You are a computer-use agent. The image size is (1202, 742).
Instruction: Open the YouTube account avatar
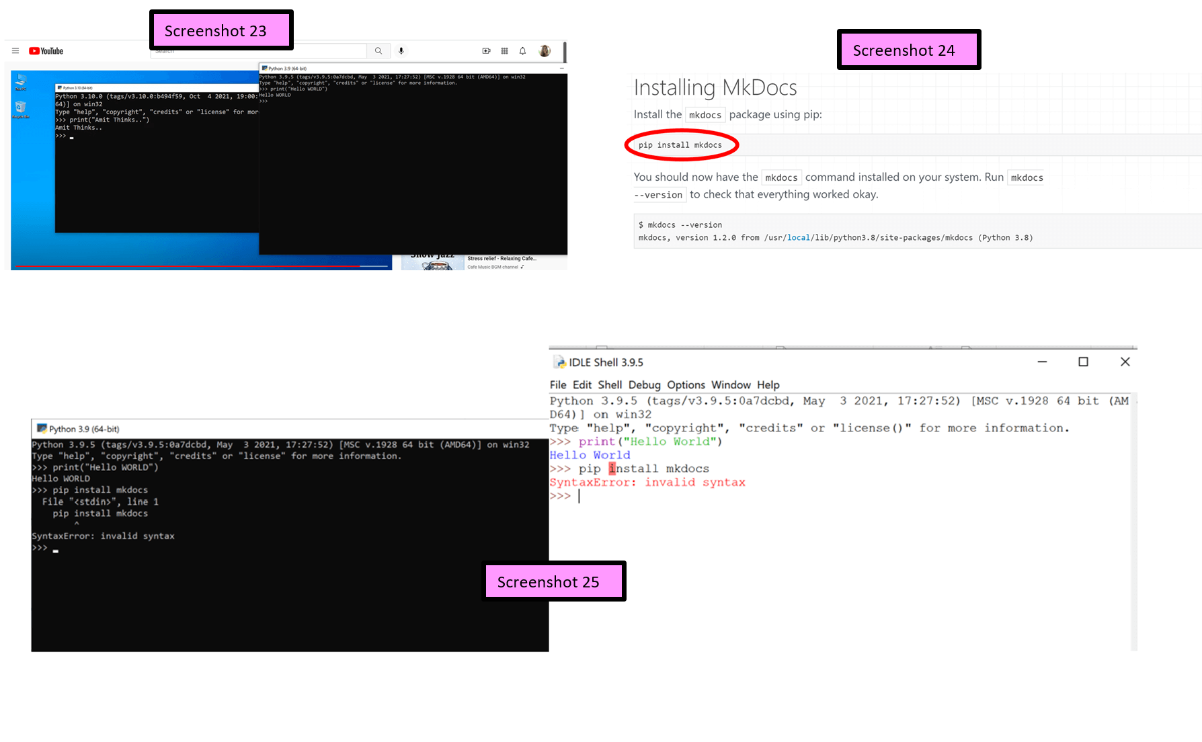(545, 51)
